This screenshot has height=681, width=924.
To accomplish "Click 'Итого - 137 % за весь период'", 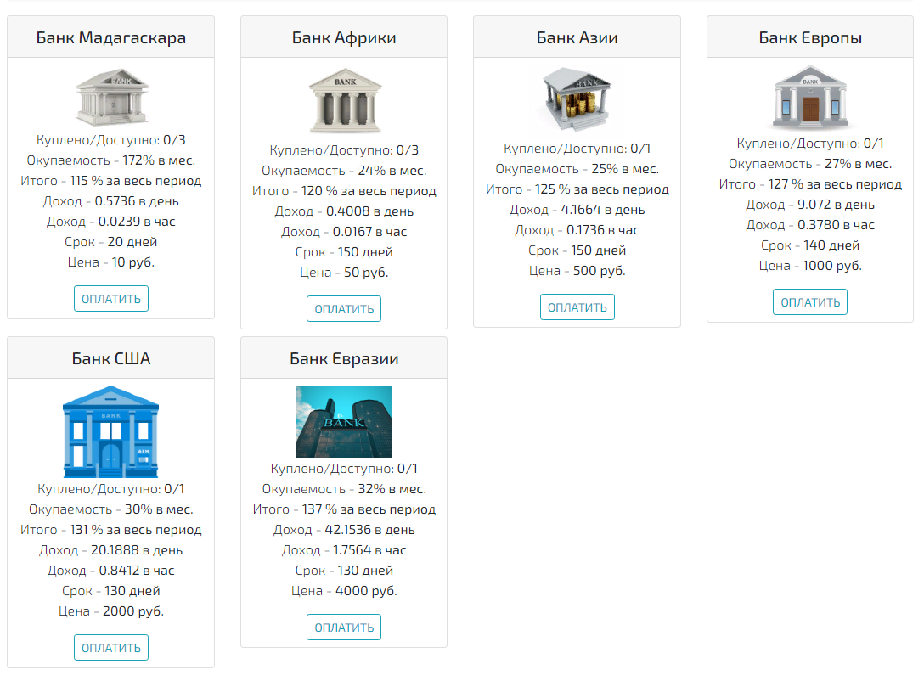I will (x=344, y=509).
